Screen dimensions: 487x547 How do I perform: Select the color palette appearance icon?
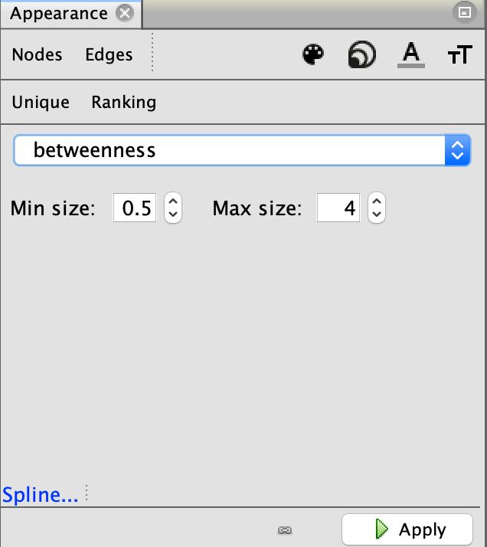(313, 54)
